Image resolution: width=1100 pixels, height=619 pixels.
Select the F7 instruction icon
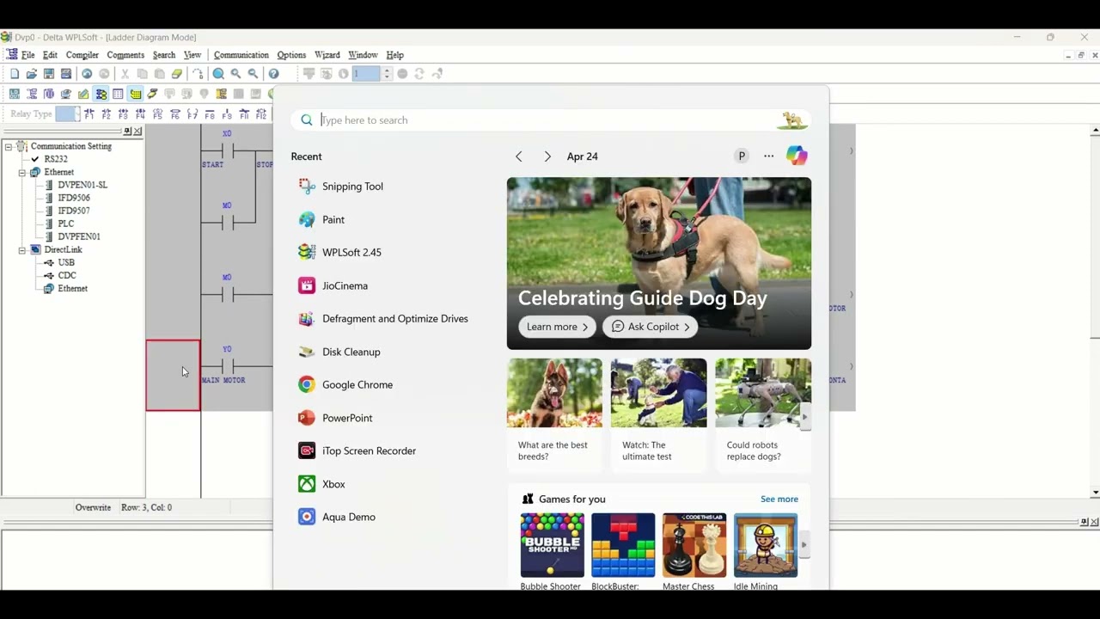(x=192, y=114)
